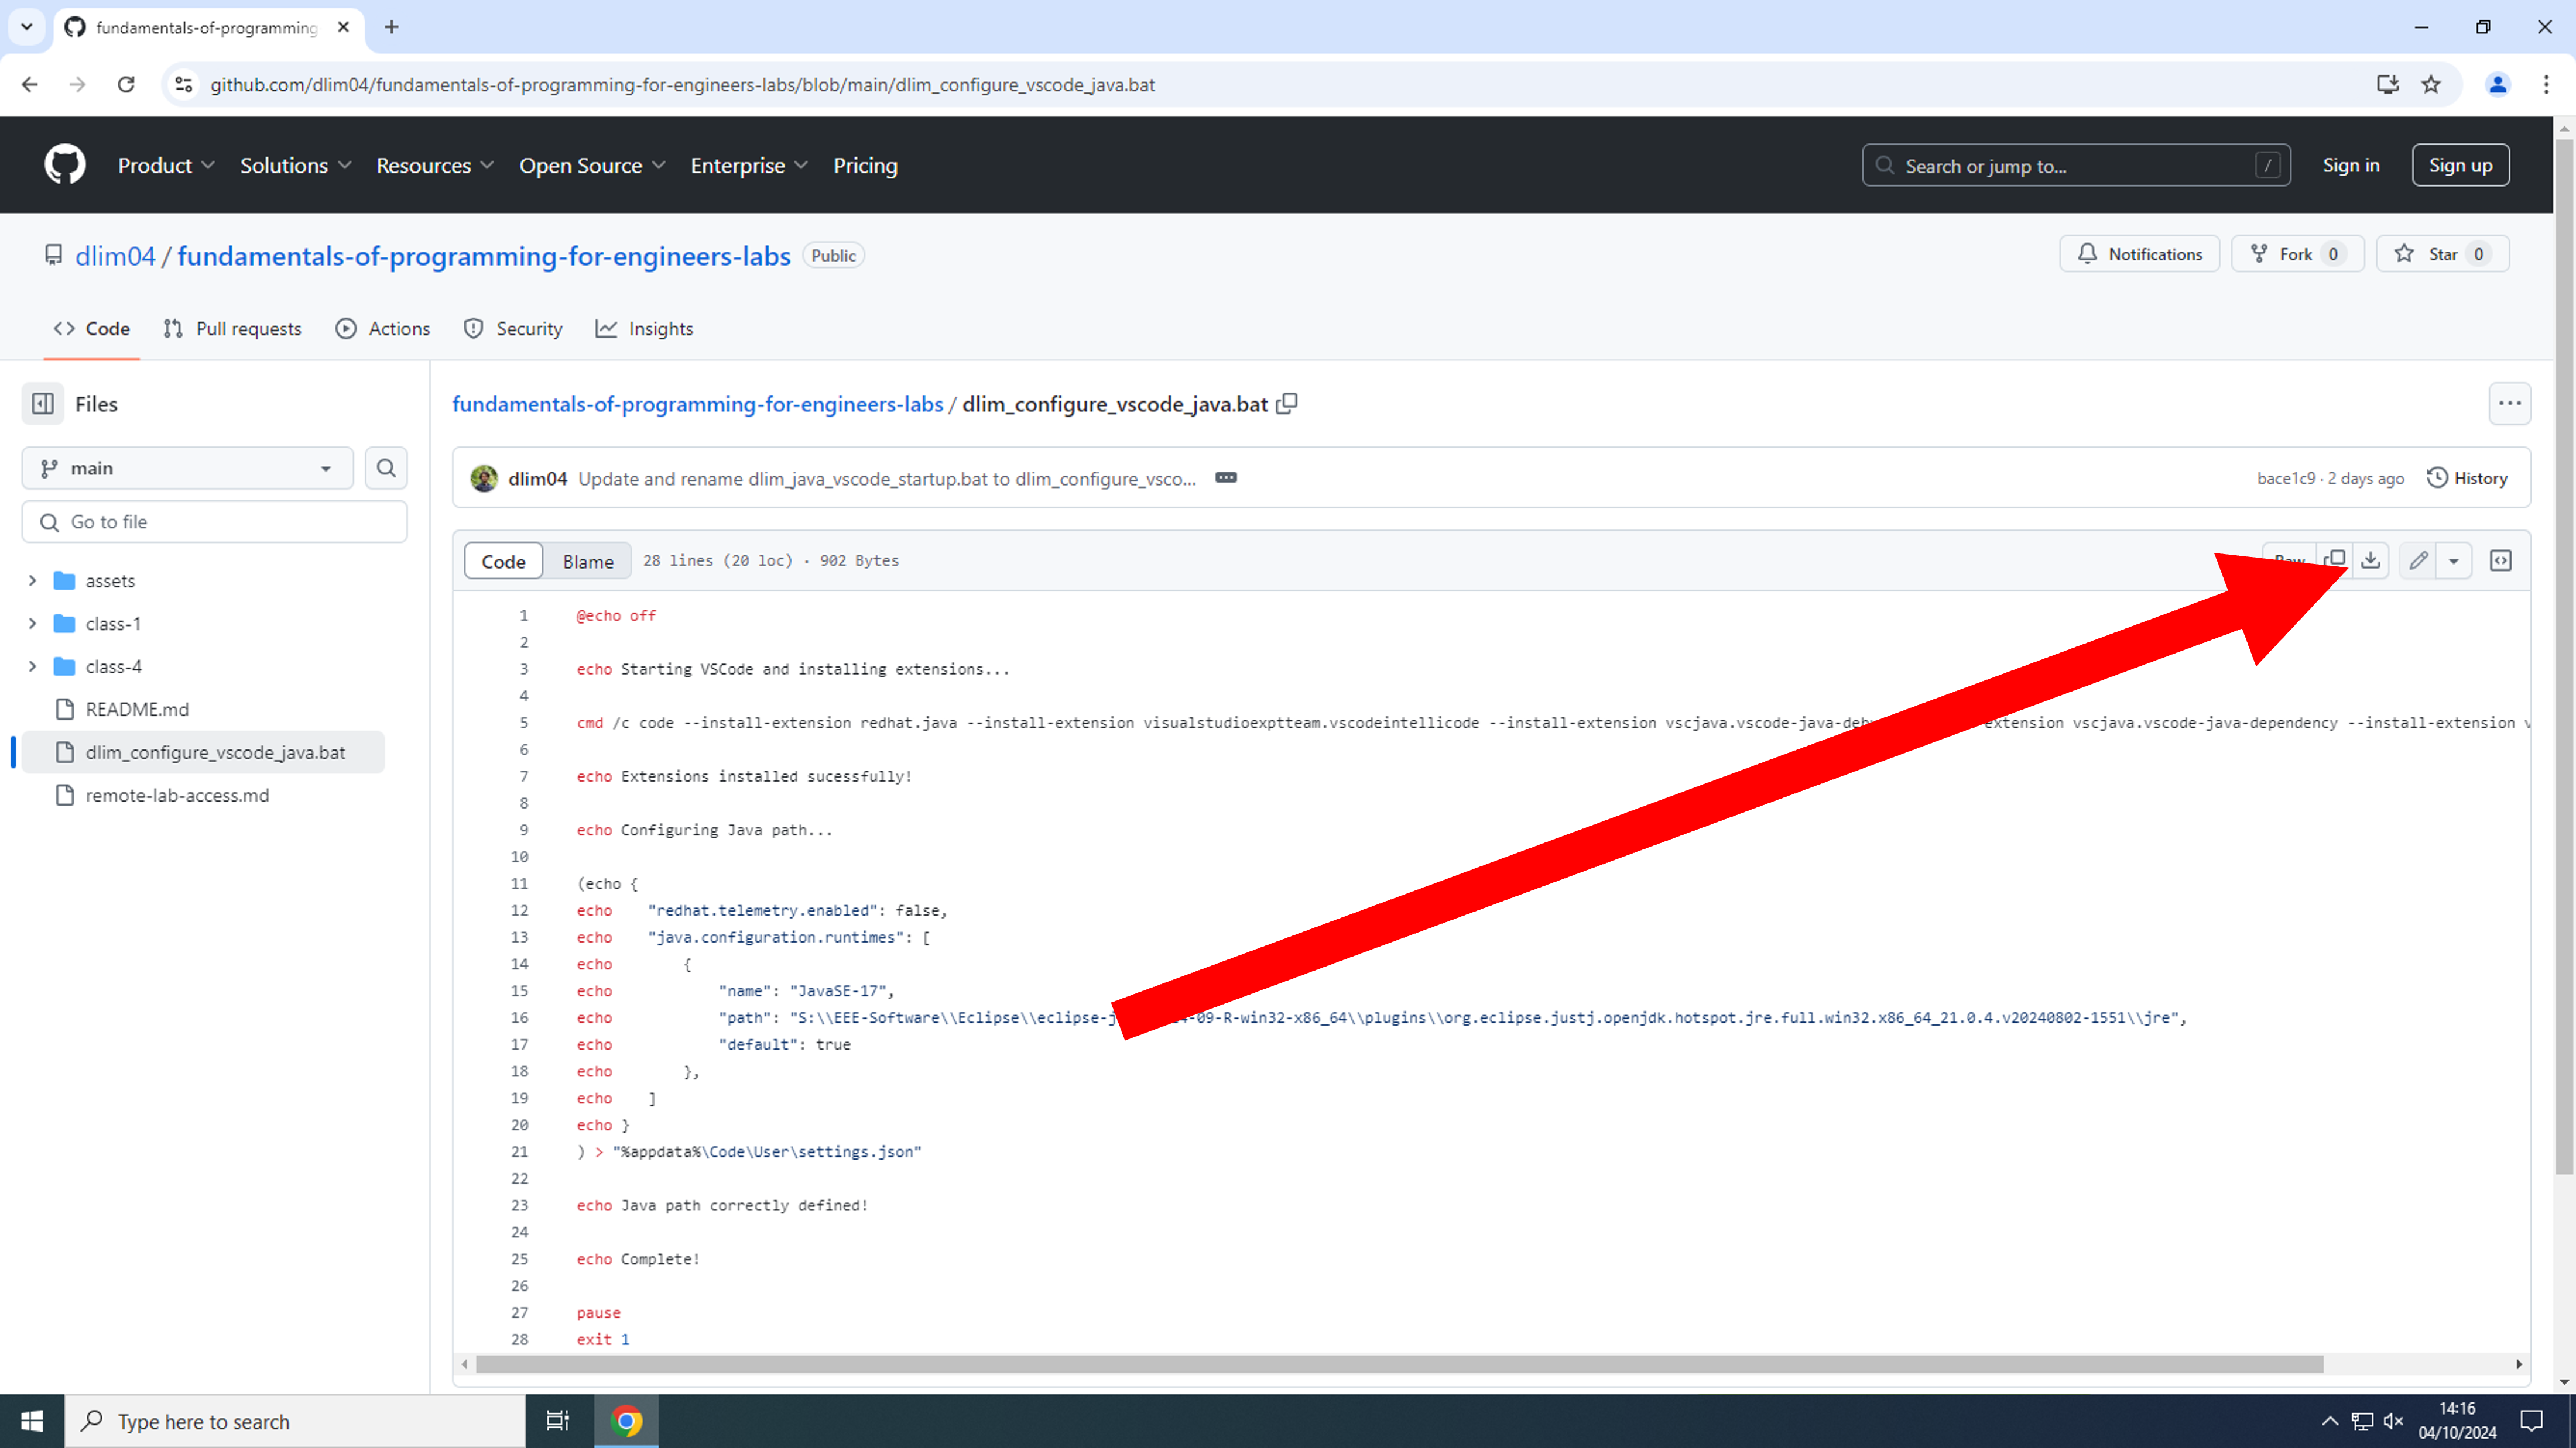Image resolution: width=2576 pixels, height=1448 pixels.
Task: Fork the repository
Action: coord(2297,254)
